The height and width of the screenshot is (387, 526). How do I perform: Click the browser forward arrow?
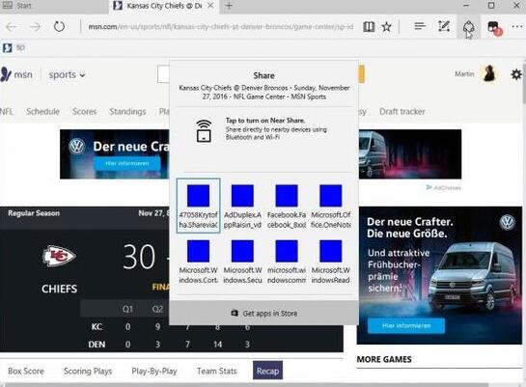pos(35,26)
